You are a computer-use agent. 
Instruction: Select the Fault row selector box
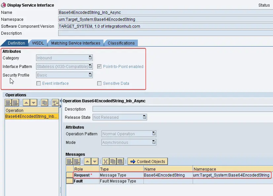point(70,181)
